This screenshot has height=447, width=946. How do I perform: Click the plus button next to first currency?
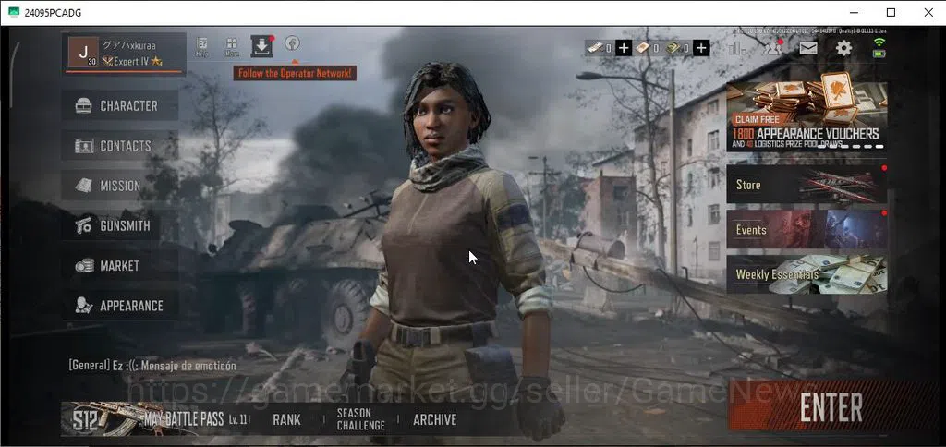(624, 48)
